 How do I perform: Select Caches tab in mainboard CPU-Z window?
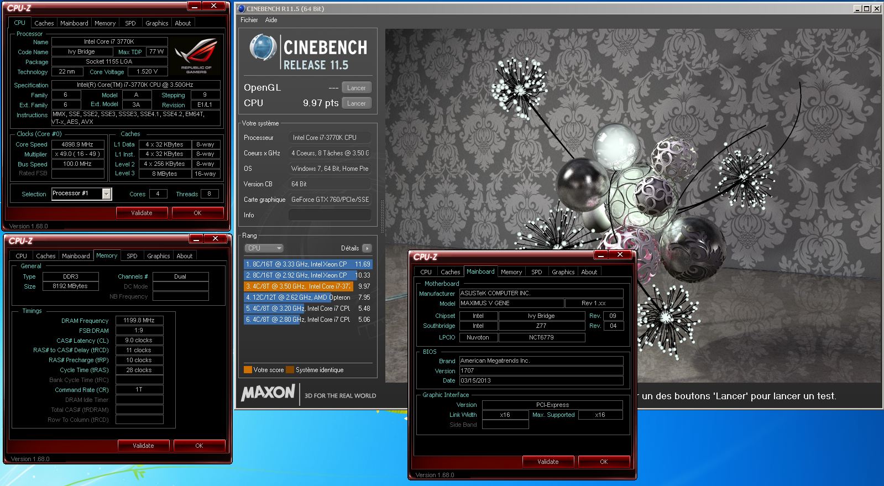[451, 272]
